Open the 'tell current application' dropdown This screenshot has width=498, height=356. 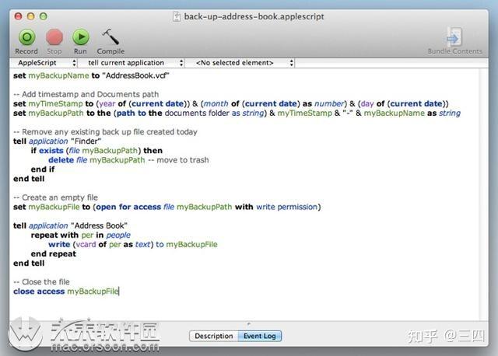(x=133, y=63)
